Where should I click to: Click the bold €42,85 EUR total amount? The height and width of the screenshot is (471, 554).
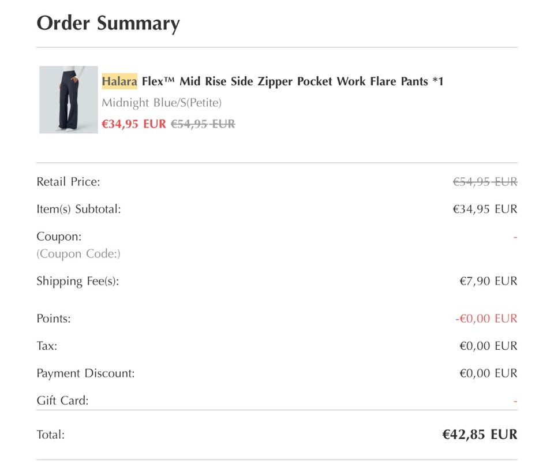tap(480, 435)
